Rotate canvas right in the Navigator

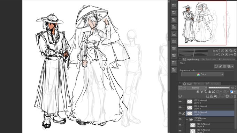click(222, 55)
